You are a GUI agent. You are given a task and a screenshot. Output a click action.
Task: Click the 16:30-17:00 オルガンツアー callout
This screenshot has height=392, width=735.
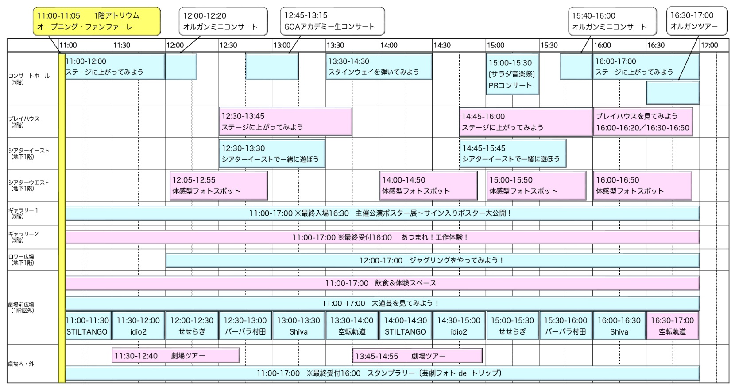point(697,21)
